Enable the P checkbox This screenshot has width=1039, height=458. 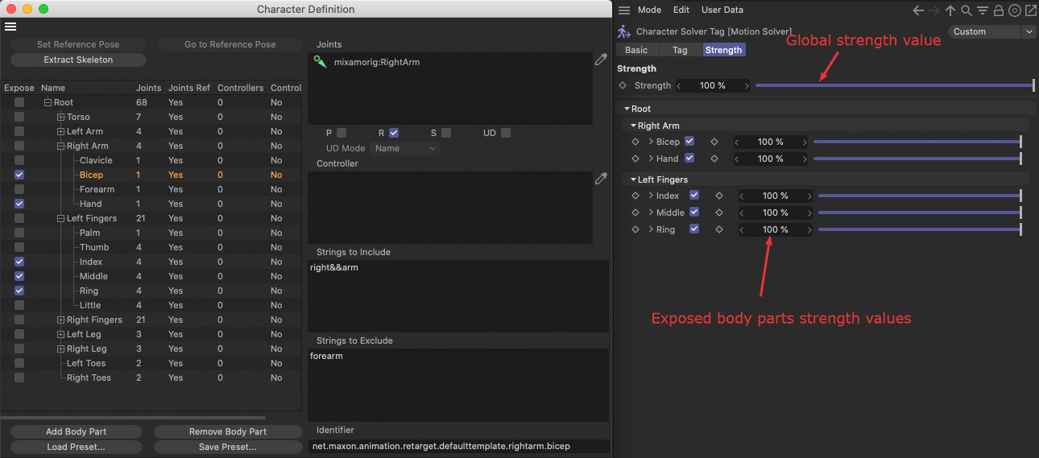pyautogui.click(x=342, y=133)
